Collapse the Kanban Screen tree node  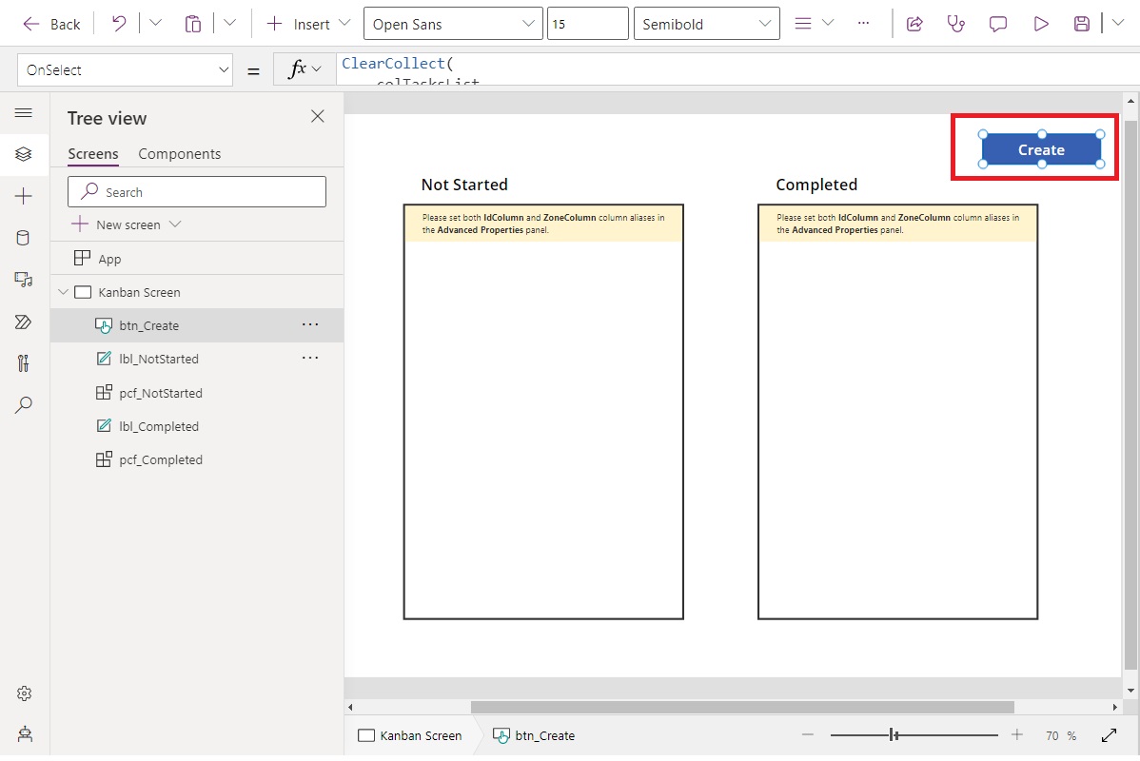[x=63, y=292]
